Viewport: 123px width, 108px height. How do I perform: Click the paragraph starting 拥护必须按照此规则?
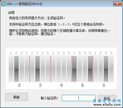pos(60,32)
